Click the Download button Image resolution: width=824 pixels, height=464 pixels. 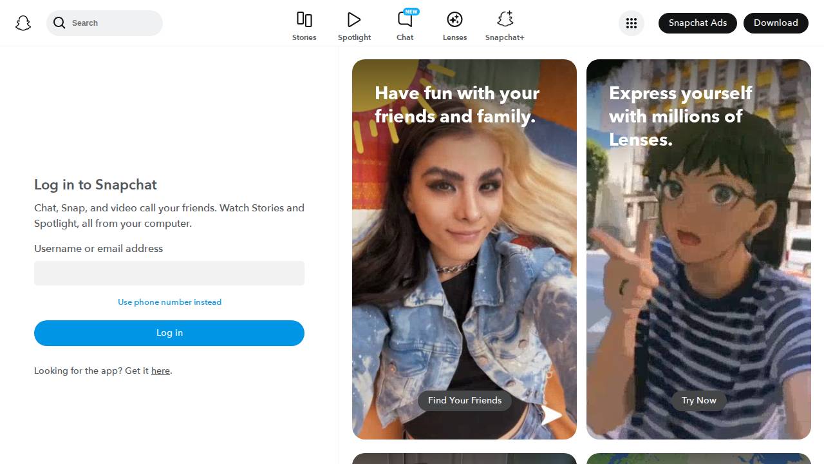tap(776, 23)
